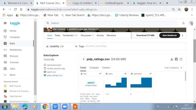Click the Kaggle Search field

click(x=111, y=23)
